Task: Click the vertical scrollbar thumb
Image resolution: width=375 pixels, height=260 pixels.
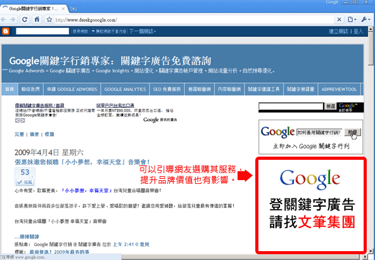Action: 371,49
